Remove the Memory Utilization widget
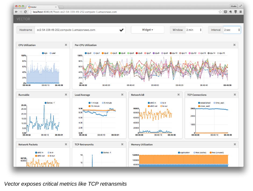253x191 pixels. (235, 144)
